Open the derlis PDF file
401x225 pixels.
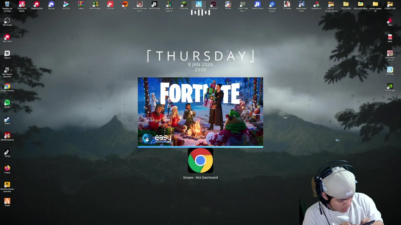pyautogui.click(x=390, y=38)
